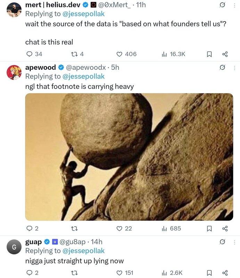Viewport: 240px width, 278px height.
Task: Open more options on apewood's tweet
Action: tap(234, 67)
